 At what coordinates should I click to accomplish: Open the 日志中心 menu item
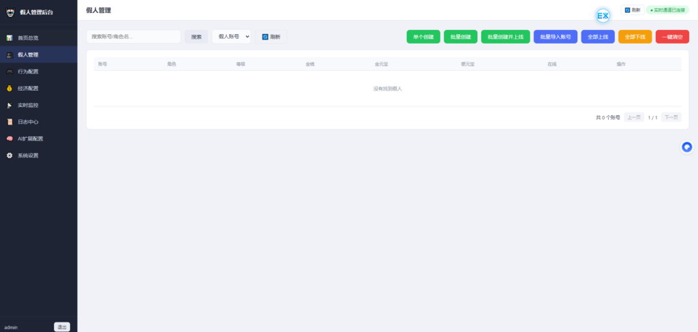(x=39, y=122)
